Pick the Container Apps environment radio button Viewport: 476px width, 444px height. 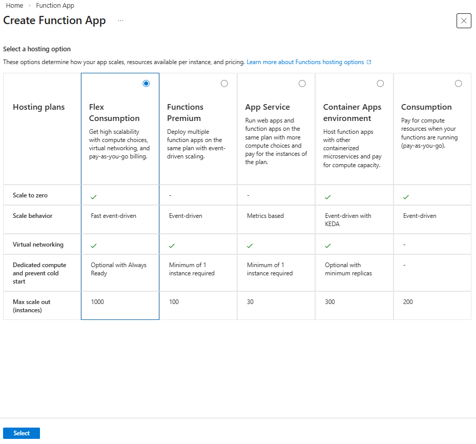coord(380,83)
